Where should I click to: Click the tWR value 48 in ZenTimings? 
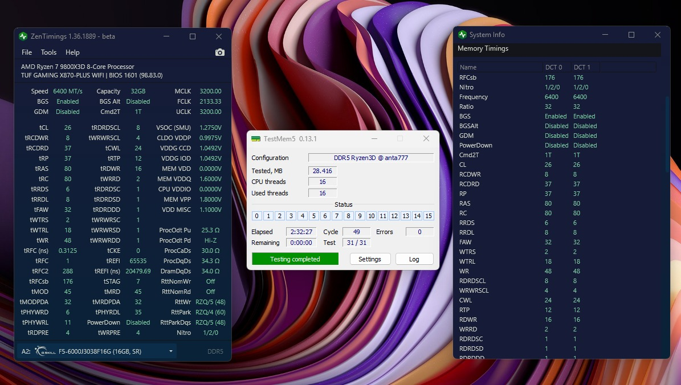coord(68,240)
